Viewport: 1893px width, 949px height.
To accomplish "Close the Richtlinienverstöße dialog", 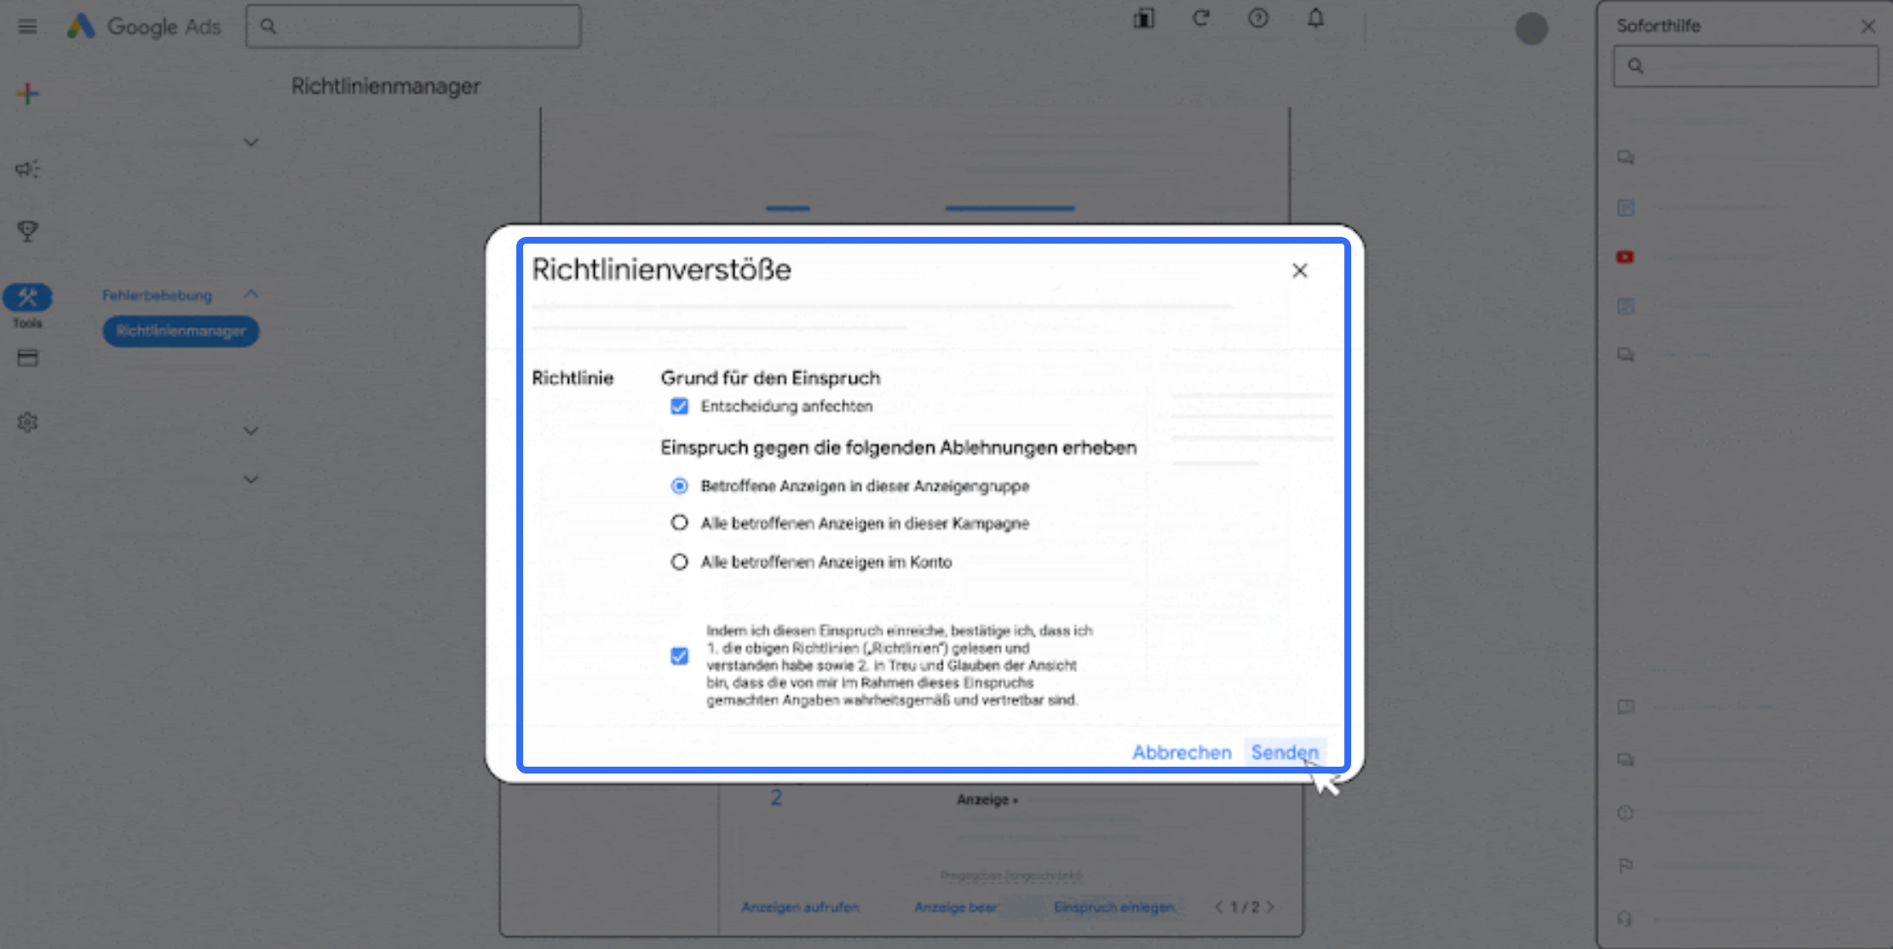I will tap(1299, 271).
